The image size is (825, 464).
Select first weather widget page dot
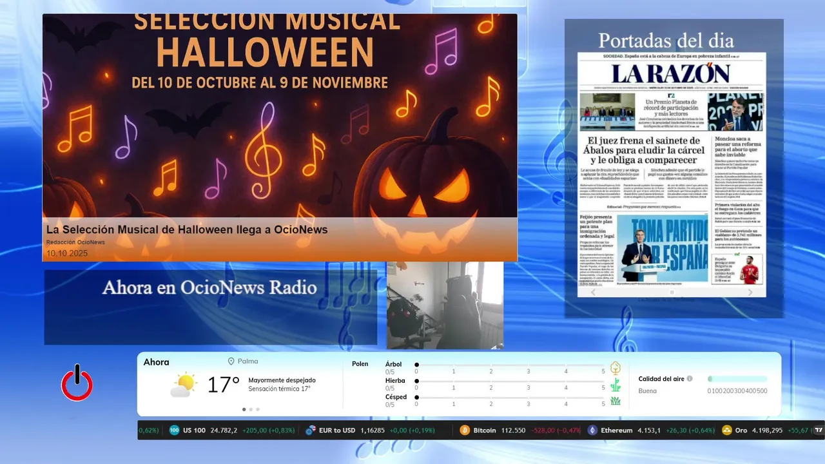coord(244,409)
